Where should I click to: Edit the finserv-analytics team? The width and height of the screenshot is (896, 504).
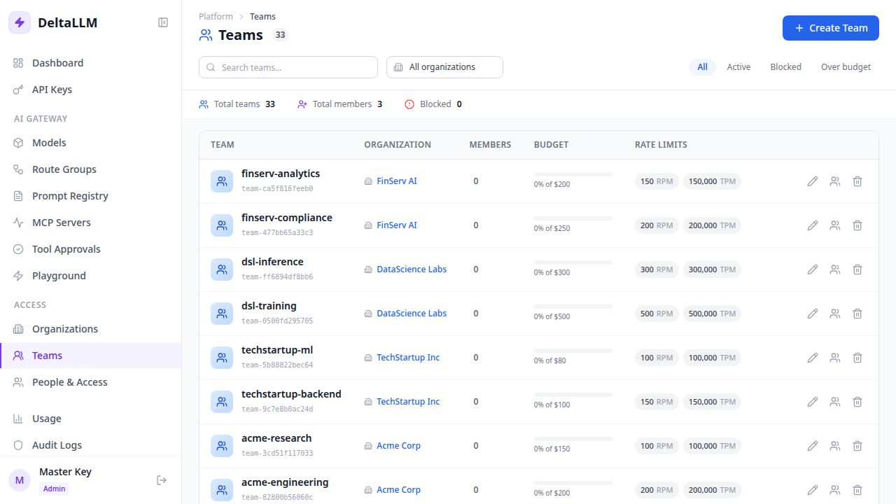tap(813, 181)
